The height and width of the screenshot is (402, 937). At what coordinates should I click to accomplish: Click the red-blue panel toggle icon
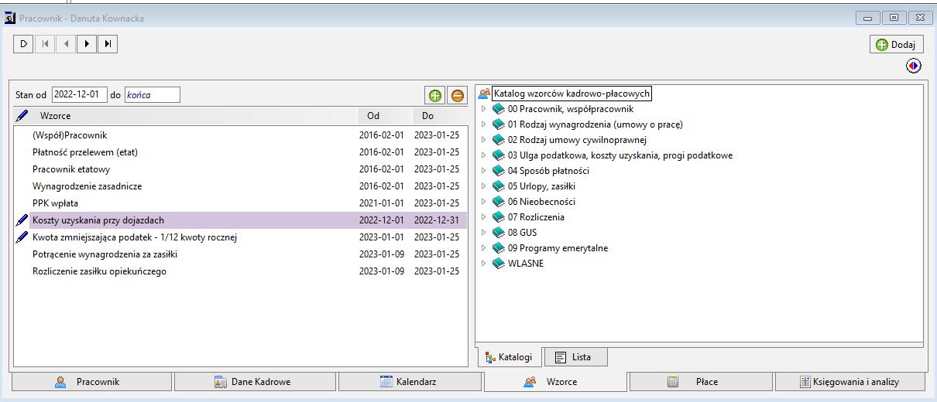click(x=915, y=66)
